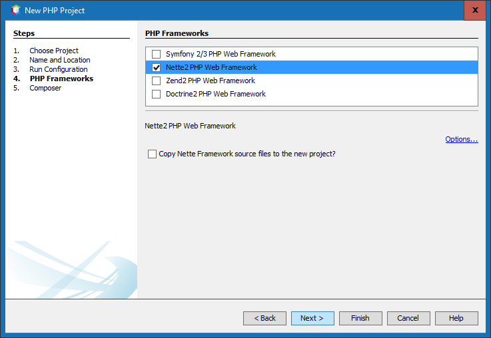Select the Name and Location step
This screenshot has height=338, width=491.
click(60, 60)
